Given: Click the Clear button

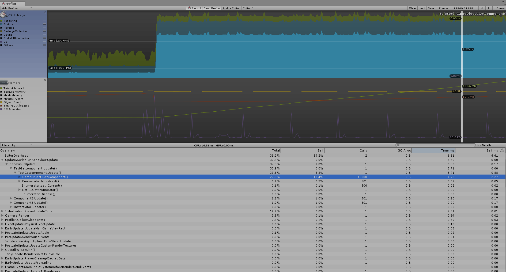Looking at the screenshot, I should click(412, 8).
